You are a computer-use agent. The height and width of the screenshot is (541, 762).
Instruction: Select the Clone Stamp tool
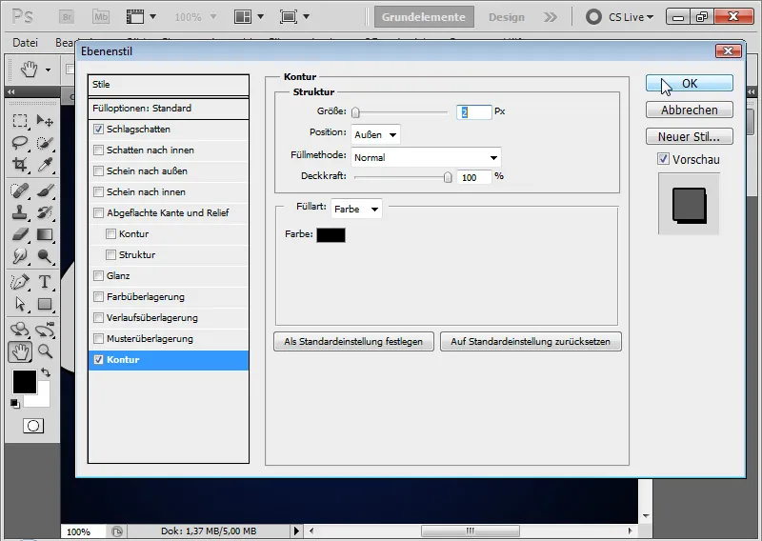pos(20,212)
